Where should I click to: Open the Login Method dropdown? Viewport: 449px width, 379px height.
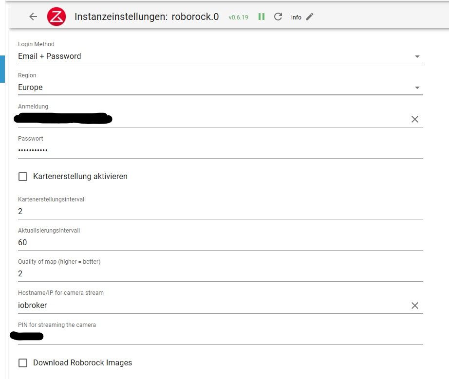221,56
